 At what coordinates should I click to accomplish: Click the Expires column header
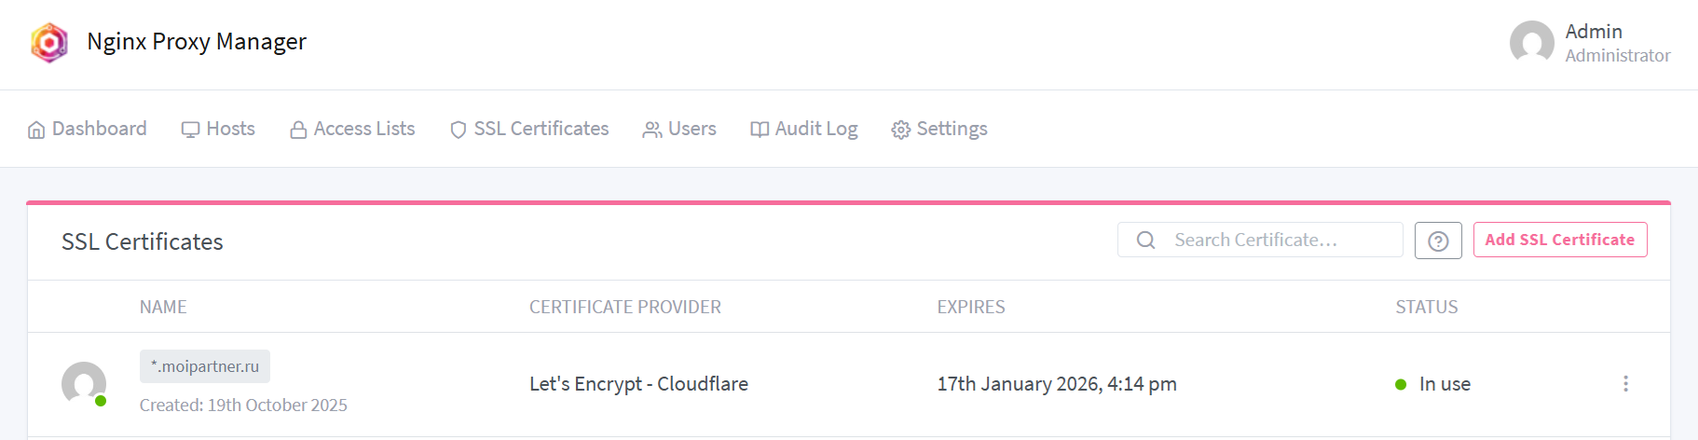(970, 307)
